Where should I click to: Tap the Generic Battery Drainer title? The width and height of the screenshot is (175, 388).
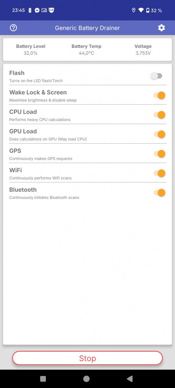pos(87,28)
